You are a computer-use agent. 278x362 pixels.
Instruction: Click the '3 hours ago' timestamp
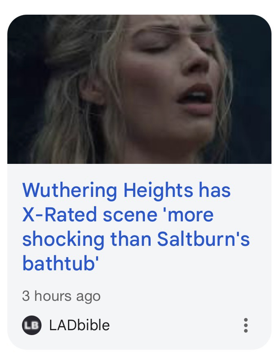(x=61, y=296)
